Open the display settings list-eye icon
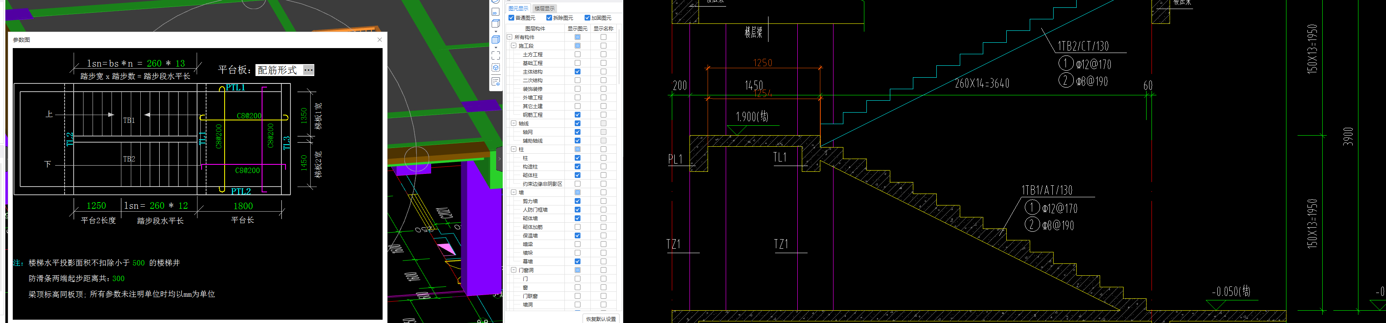Viewport: 1386px width, 323px height. point(496,82)
